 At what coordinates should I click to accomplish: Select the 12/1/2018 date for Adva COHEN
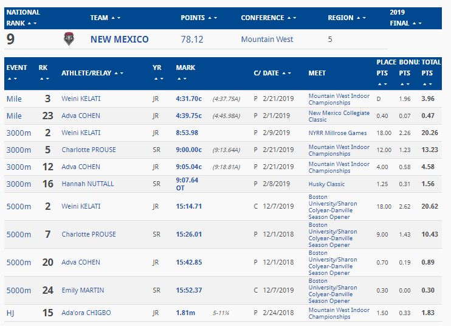coord(278,262)
